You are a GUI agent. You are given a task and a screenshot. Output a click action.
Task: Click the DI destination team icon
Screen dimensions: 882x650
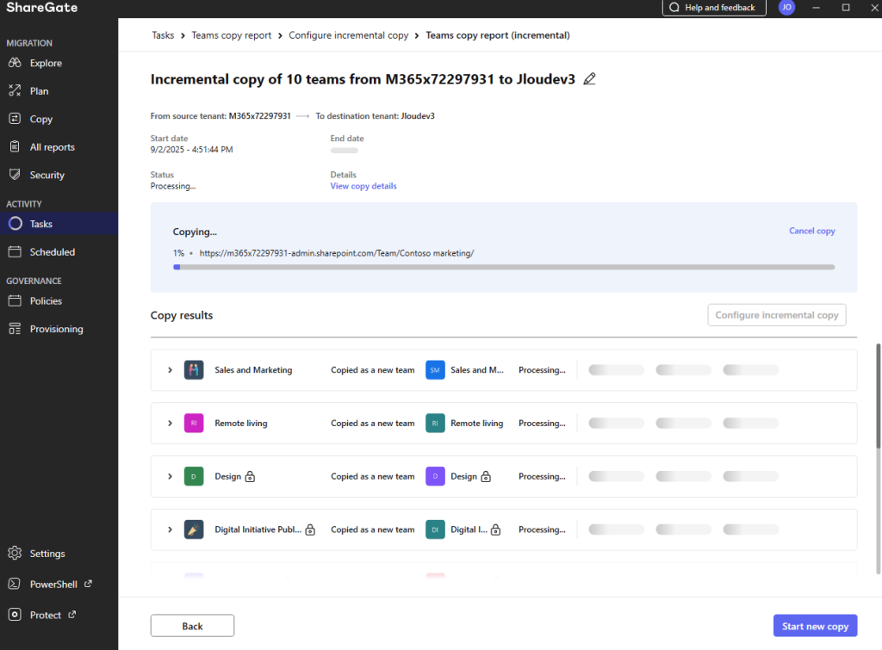(435, 529)
